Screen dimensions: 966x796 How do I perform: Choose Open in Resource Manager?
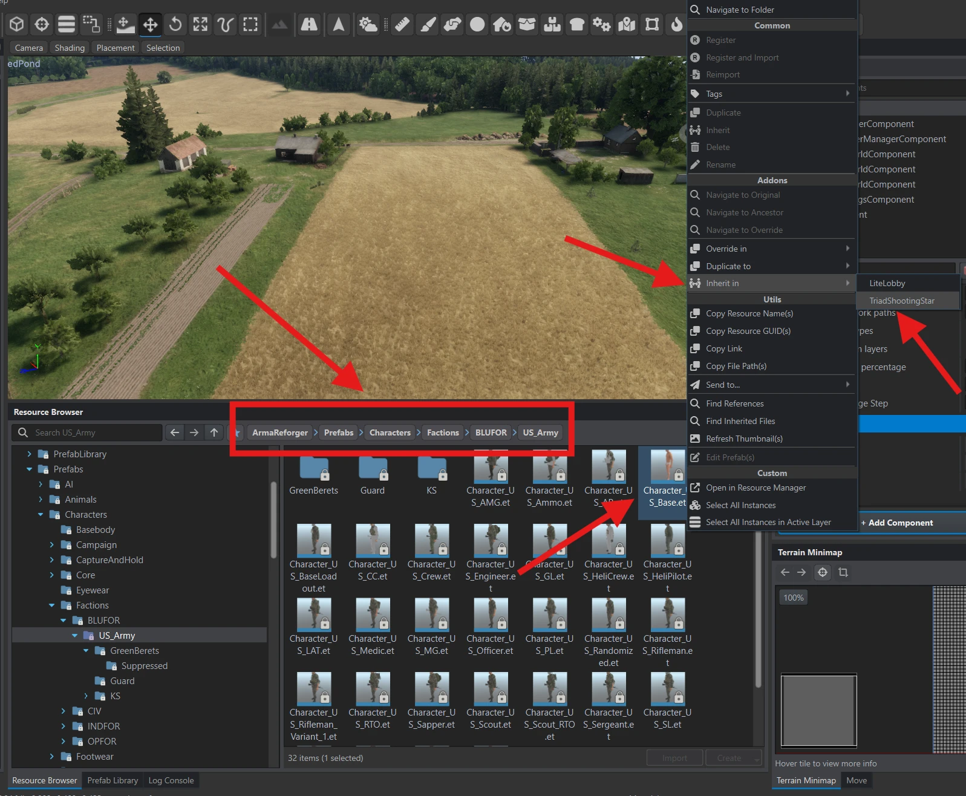click(x=772, y=488)
